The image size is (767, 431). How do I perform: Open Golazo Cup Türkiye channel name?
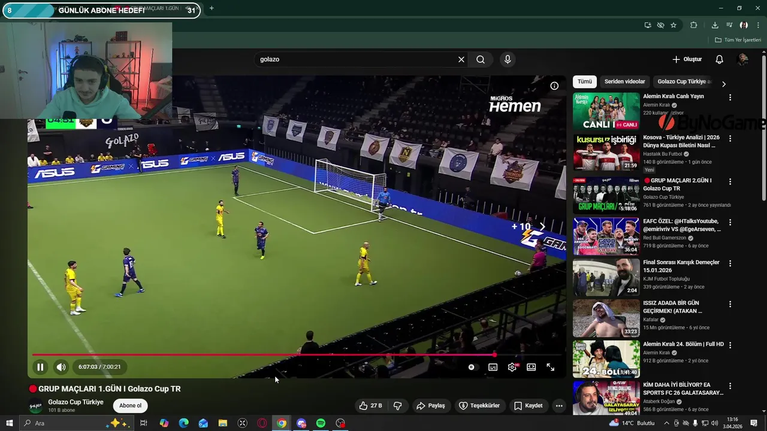(76, 402)
